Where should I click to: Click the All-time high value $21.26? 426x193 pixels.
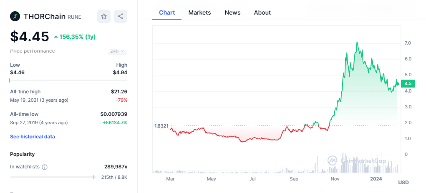coord(119,92)
